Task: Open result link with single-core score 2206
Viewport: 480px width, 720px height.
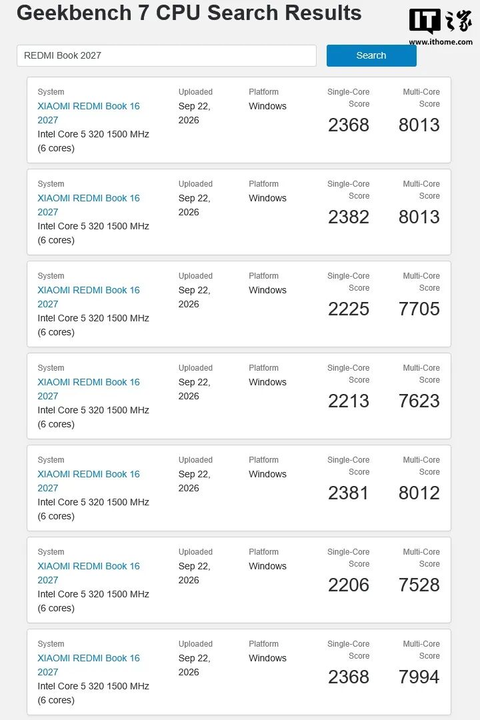Action: point(88,573)
